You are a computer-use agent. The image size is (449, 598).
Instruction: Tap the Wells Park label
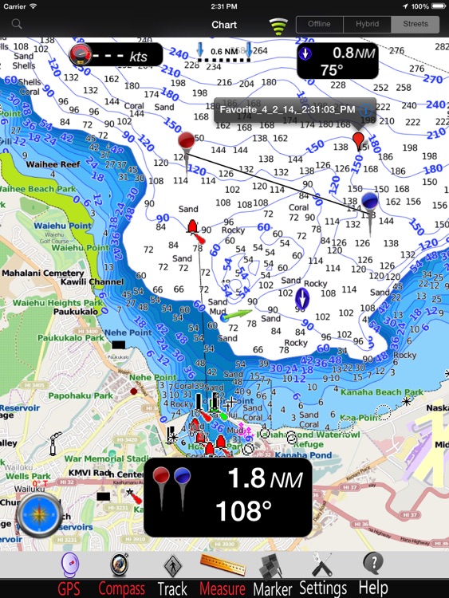pos(28,476)
